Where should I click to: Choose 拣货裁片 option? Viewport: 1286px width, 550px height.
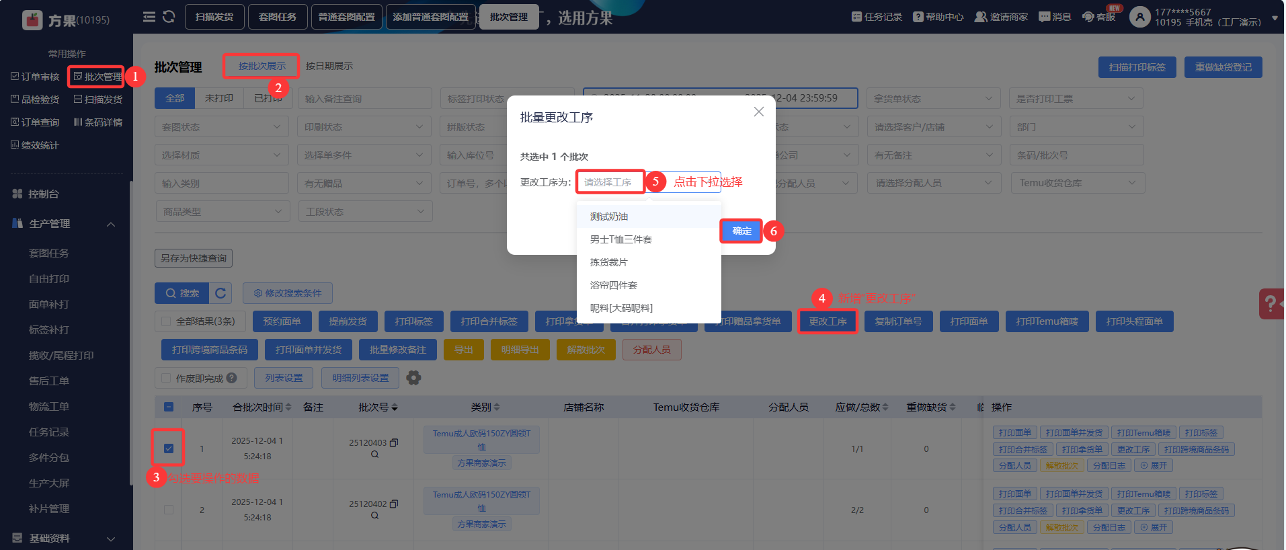[649, 262]
